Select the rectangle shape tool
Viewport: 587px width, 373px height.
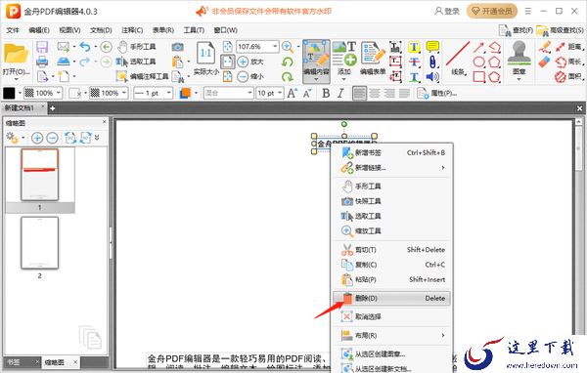[x=478, y=76]
